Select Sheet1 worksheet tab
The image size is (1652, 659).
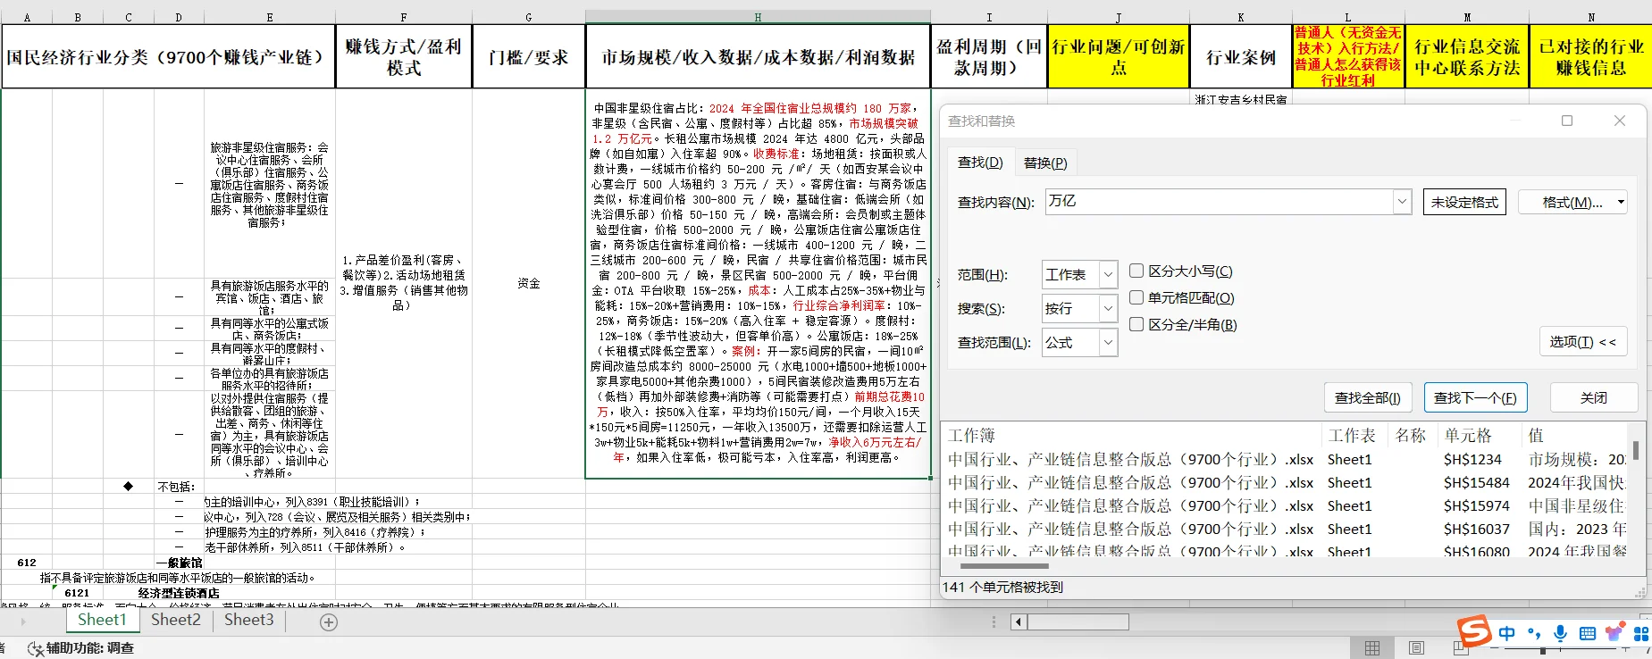point(102,620)
